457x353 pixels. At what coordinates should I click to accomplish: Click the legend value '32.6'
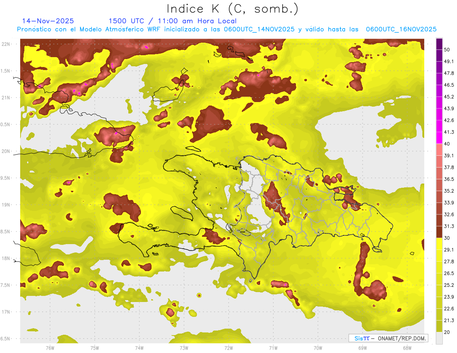pos(449,215)
